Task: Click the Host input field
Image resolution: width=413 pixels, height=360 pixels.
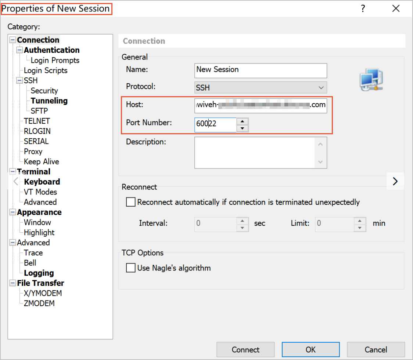Action: point(261,106)
